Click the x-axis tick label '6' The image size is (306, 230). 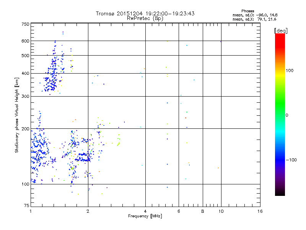coord(179,211)
